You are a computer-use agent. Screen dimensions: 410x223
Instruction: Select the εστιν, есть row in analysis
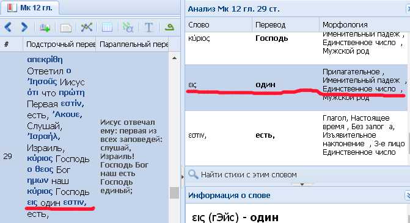(296, 135)
